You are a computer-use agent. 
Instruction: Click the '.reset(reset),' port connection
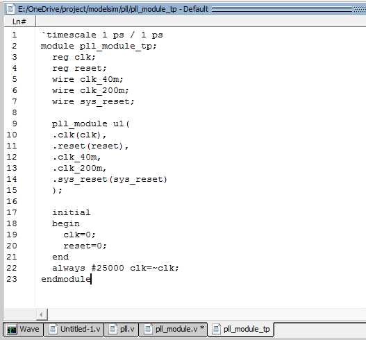tap(90, 146)
